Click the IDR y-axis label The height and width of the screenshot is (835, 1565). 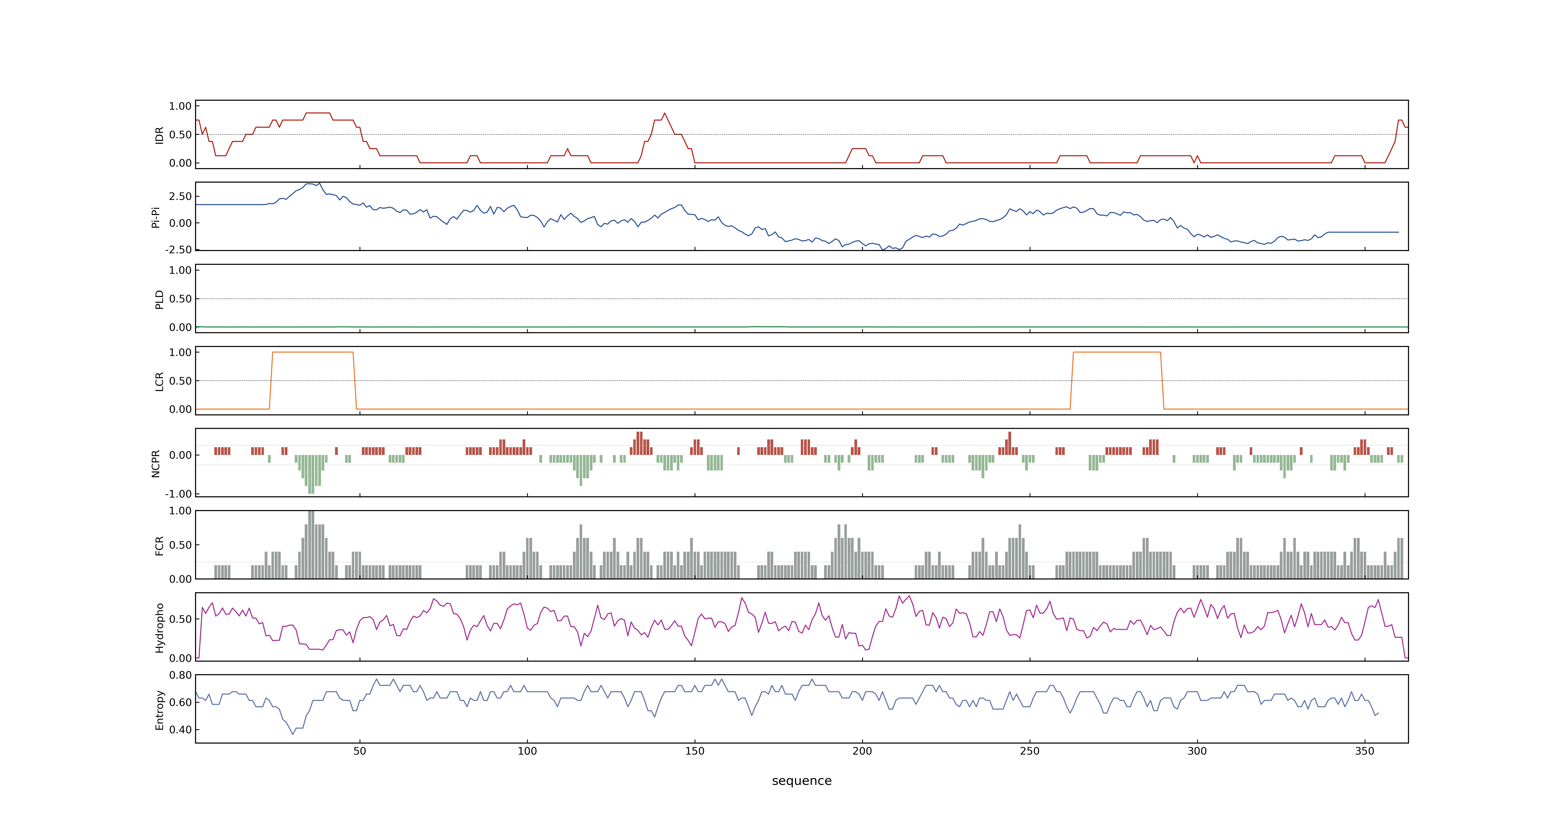pos(159,135)
